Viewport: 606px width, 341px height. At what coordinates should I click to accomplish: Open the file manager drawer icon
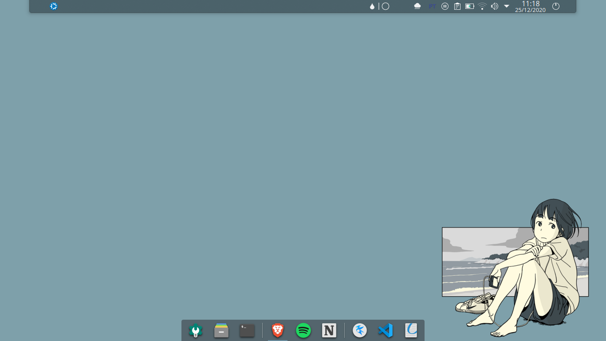[221, 330]
